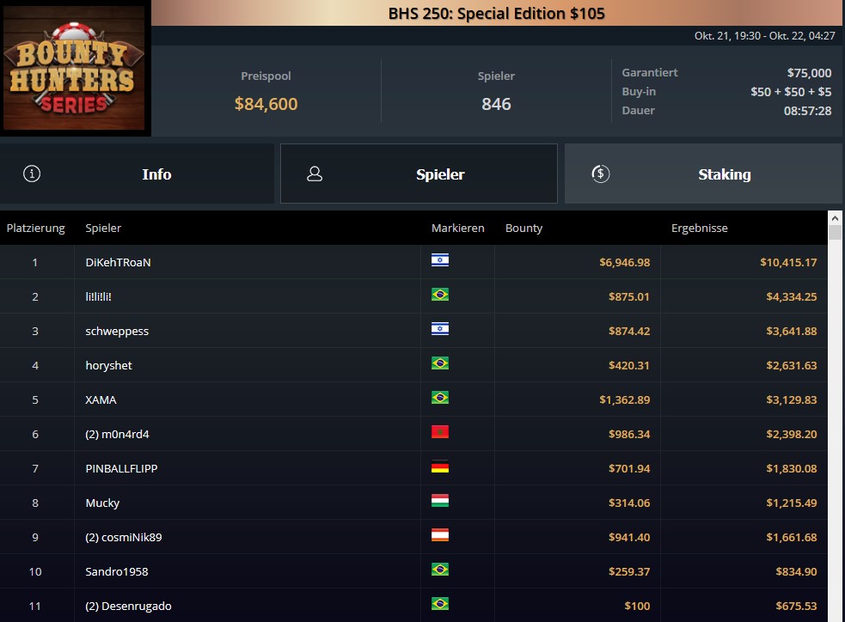Click Brazil flag for Sandro1958

(x=440, y=570)
